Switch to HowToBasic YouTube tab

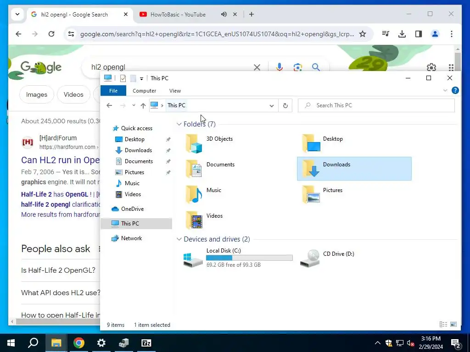[x=178, y=14]
